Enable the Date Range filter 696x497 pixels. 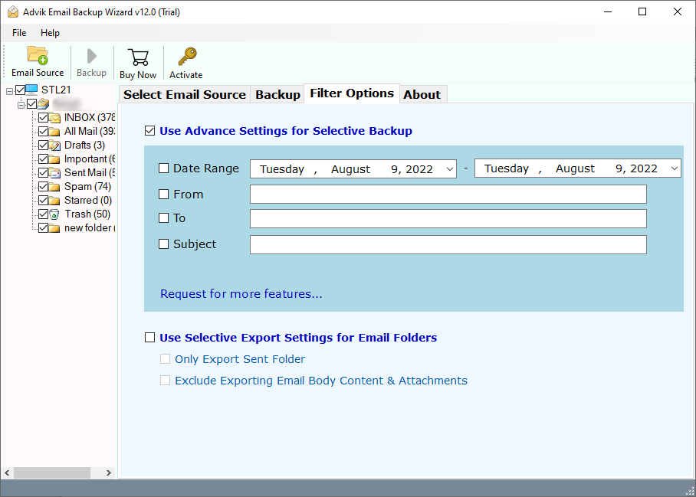pyautogui.click(x=163, y=168)
